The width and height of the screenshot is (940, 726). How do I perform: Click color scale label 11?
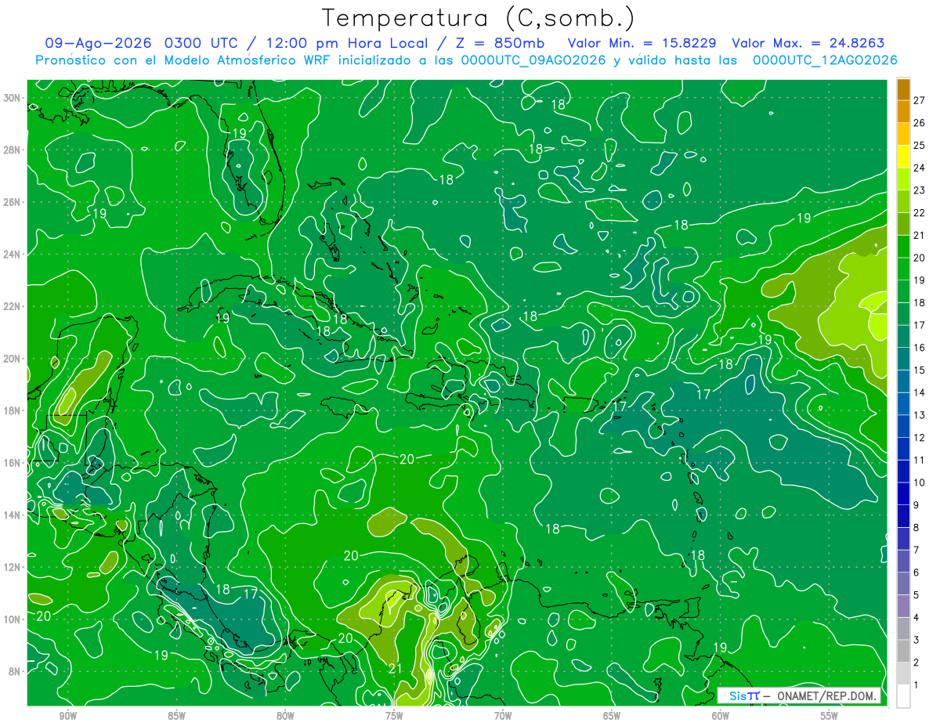[919, 460]
